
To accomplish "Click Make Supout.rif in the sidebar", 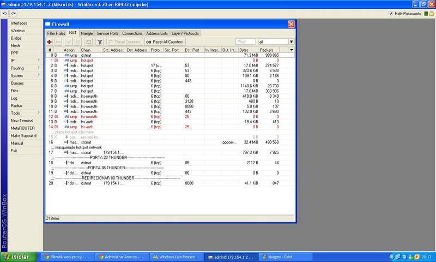I will point(23,135).
